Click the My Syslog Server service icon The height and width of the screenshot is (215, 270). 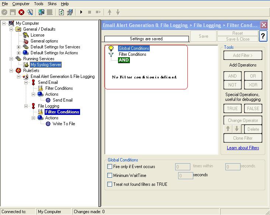tap(26, 65)
